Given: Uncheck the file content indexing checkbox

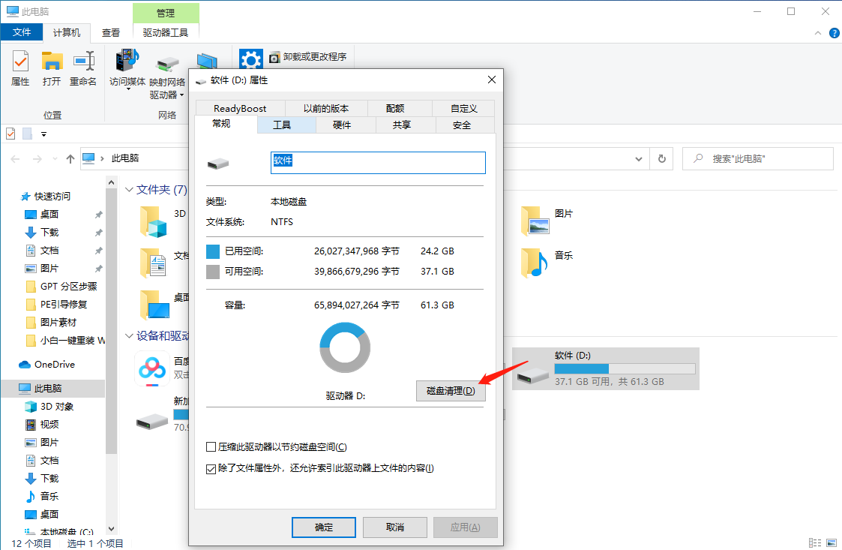Looking at the screenshot, I should click(211, 468).
